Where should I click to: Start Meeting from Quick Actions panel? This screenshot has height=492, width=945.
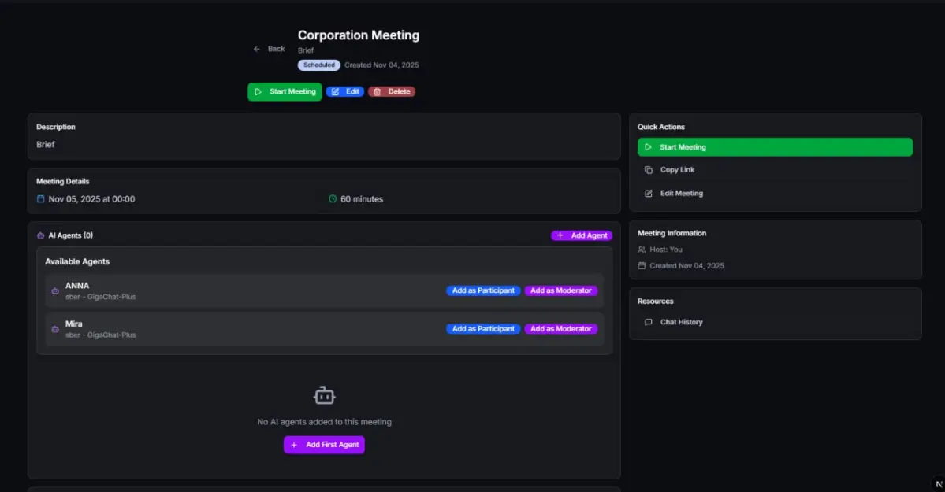[775, 147]
